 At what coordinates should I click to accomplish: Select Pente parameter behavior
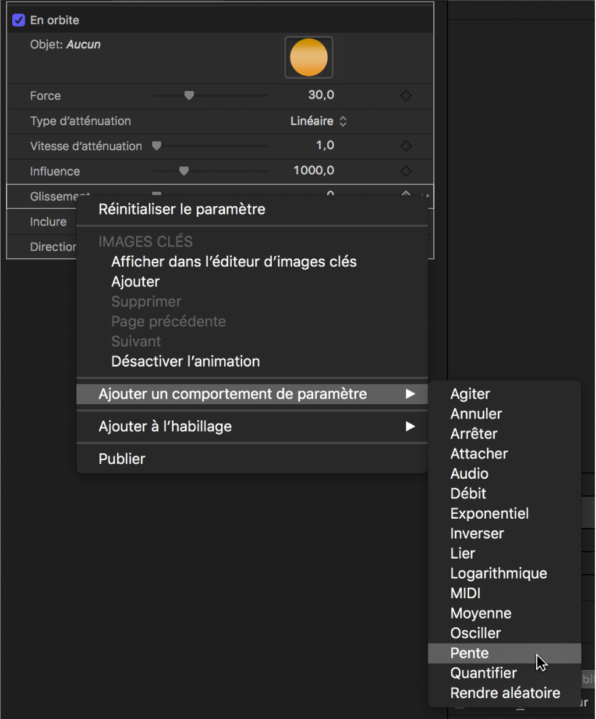point(470,653)
